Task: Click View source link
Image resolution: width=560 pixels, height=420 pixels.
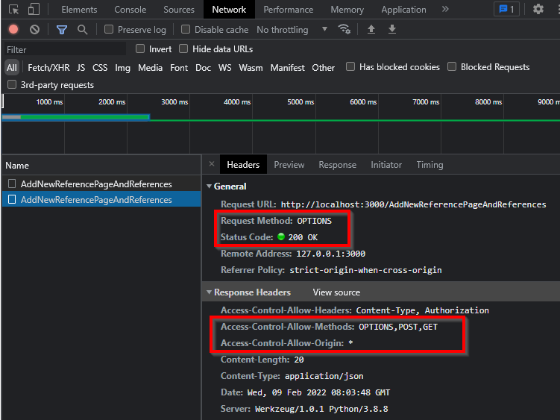Action: click(336, 292)
